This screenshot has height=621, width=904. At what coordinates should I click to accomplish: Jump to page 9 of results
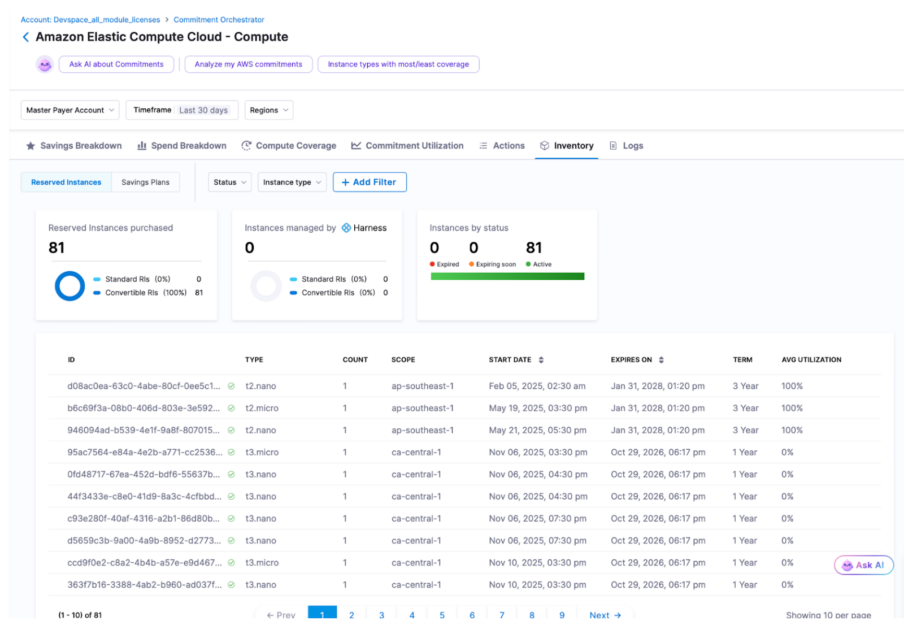[x=562, y=615]
